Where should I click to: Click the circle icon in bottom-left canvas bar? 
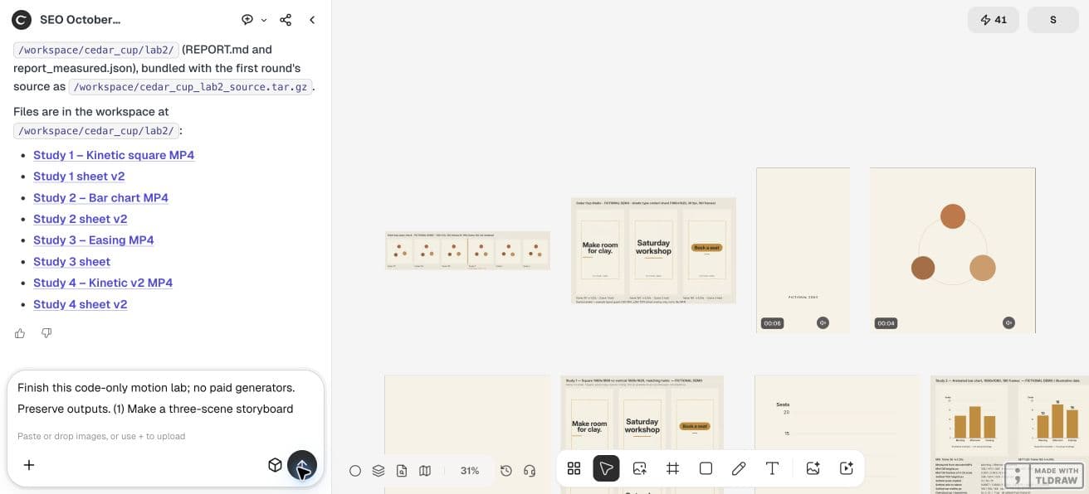point(355,470)
